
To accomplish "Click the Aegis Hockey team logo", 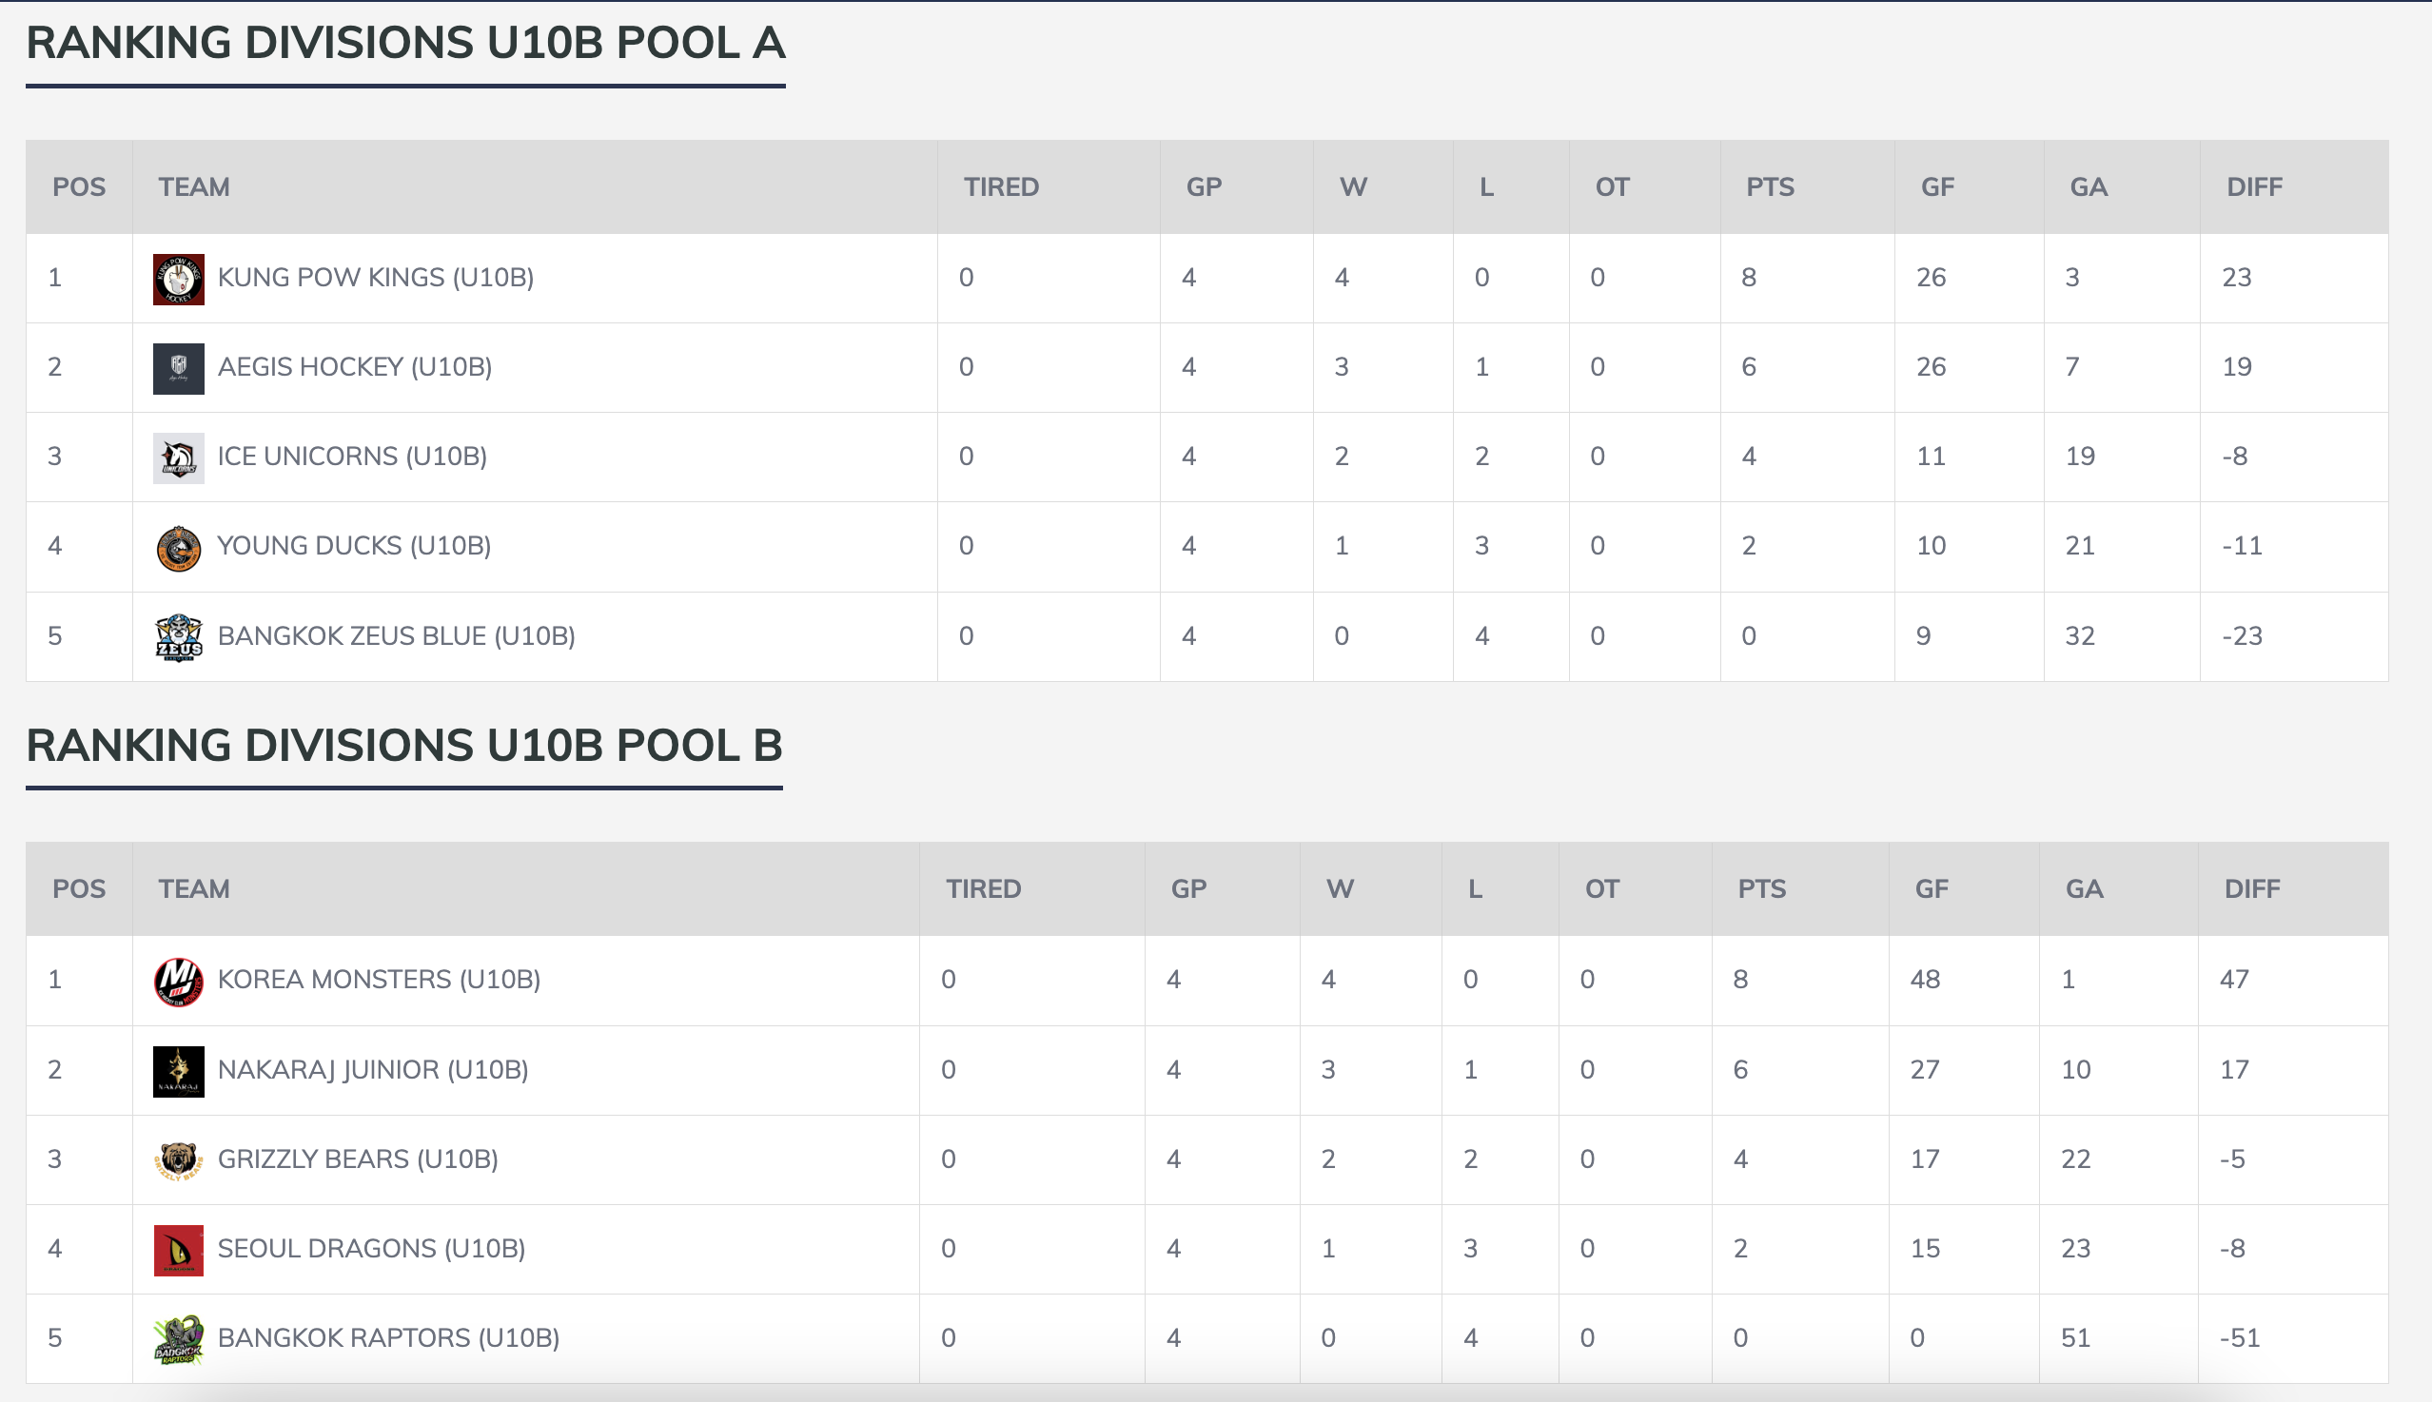I will coord(178,369).
